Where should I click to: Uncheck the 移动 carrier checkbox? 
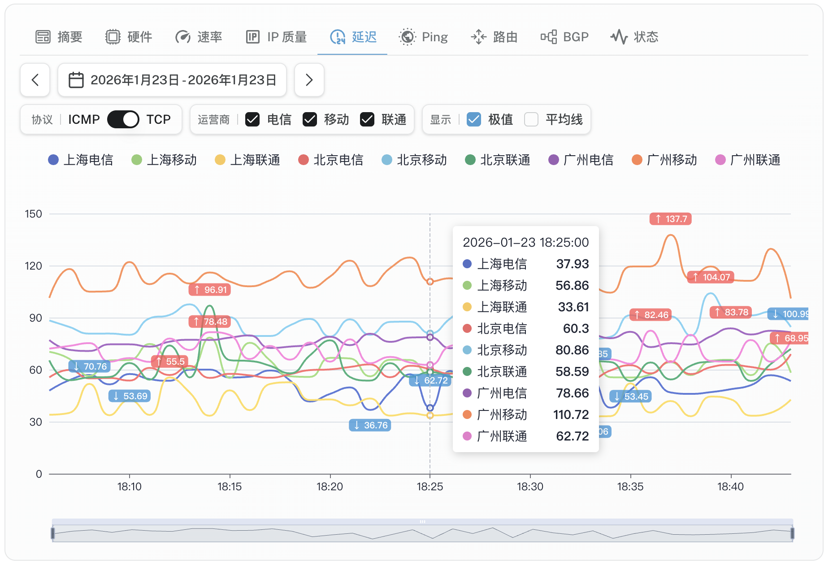pyautogui.click(x=310, y=119)
